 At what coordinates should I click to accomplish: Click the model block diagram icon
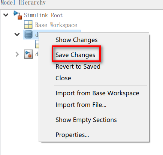28,54
